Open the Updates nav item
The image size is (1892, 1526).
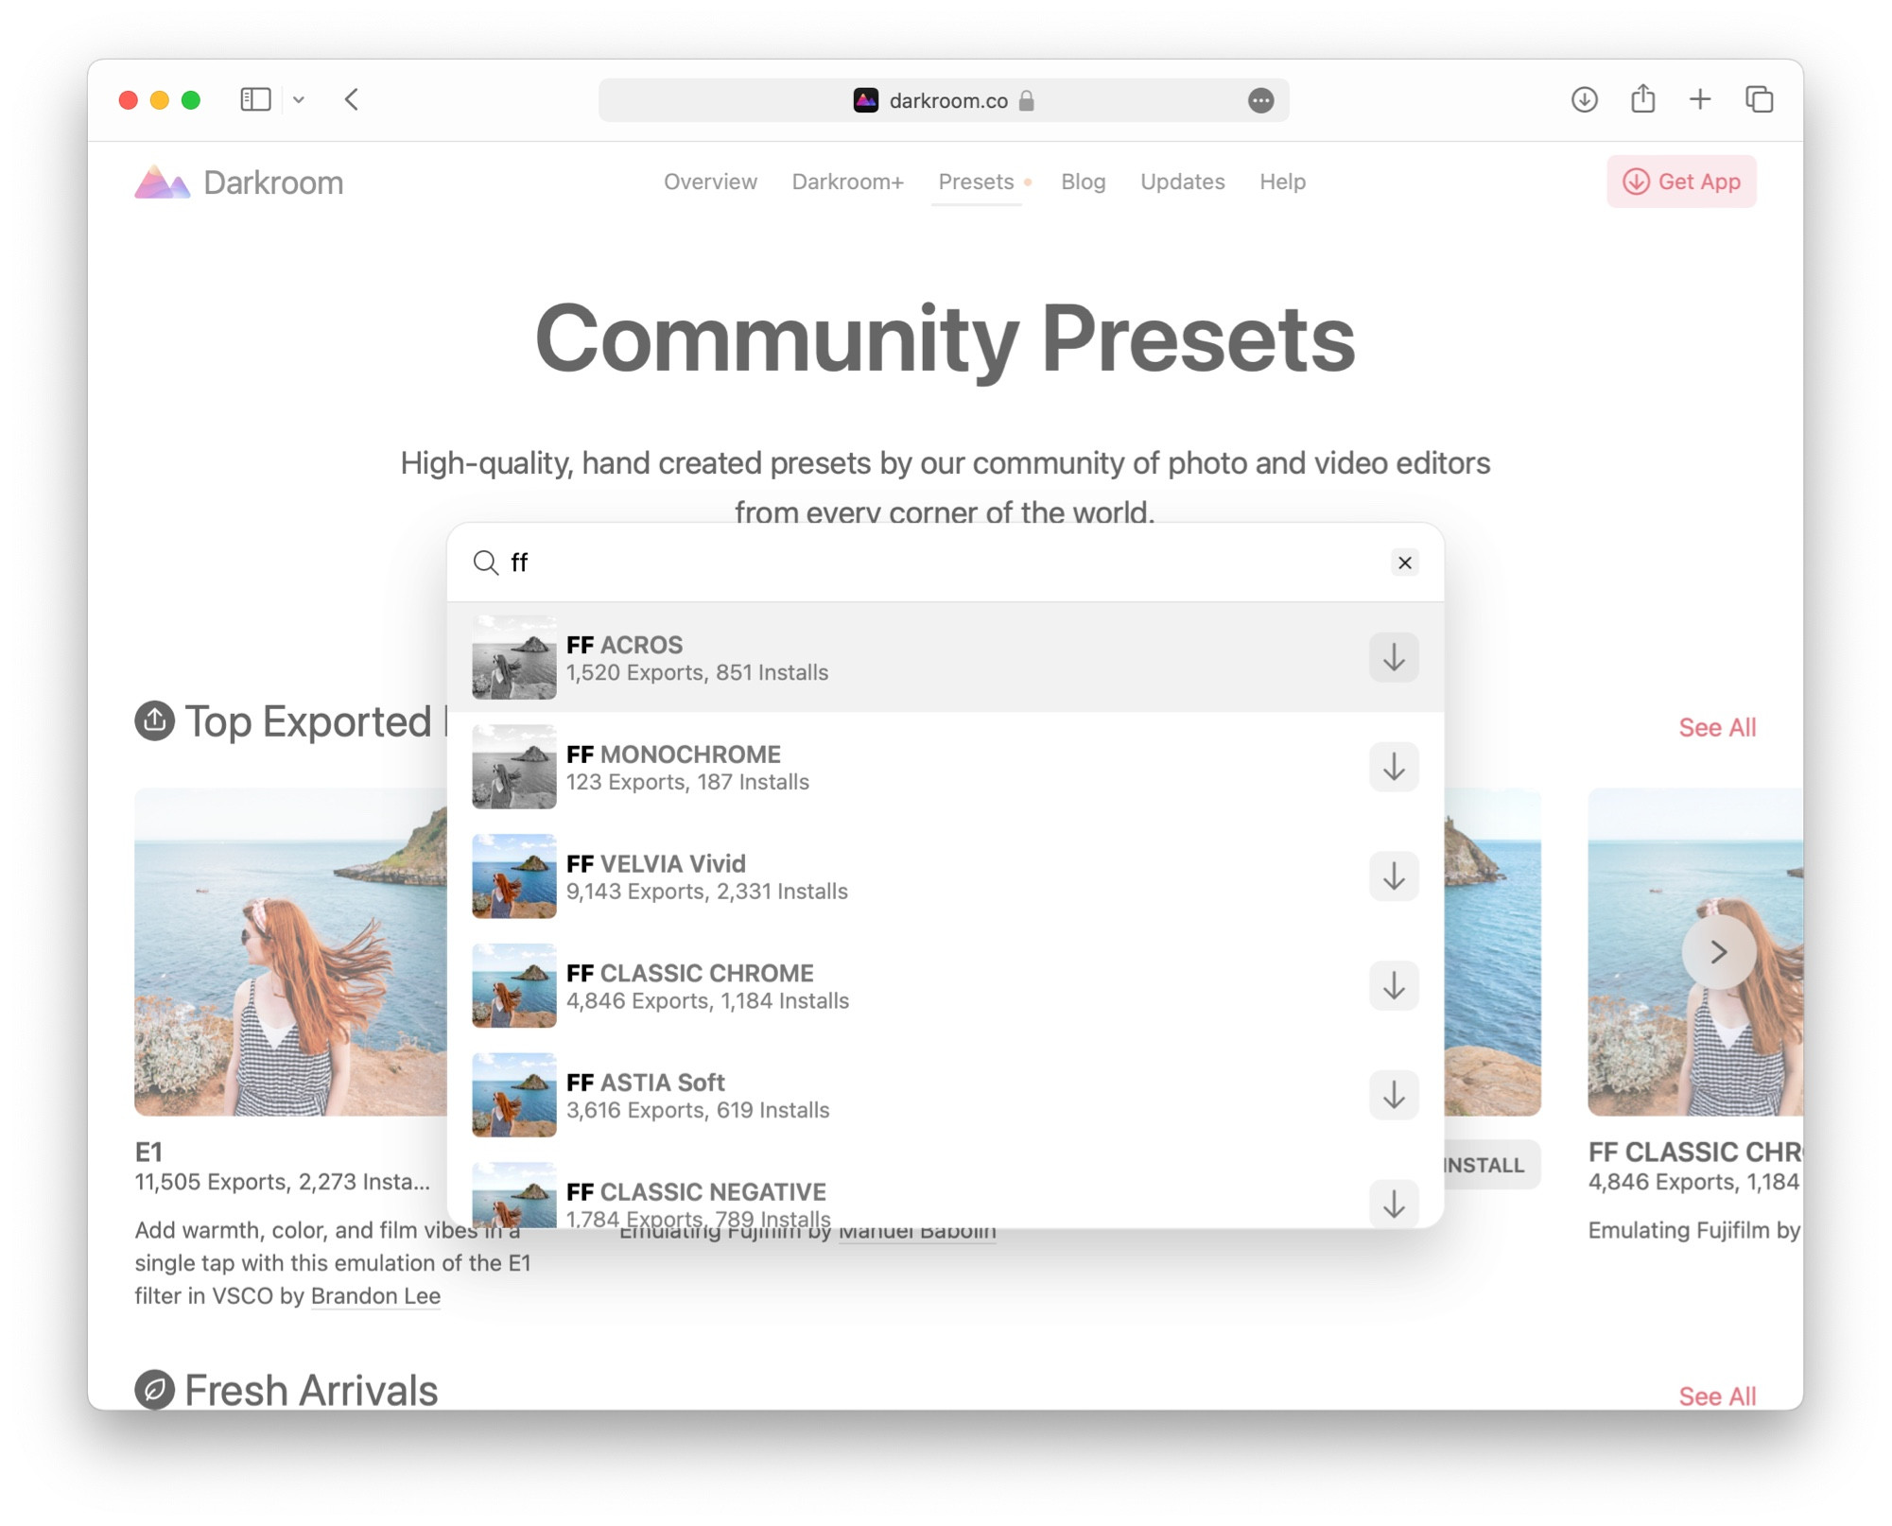(x=1183, y=182)
